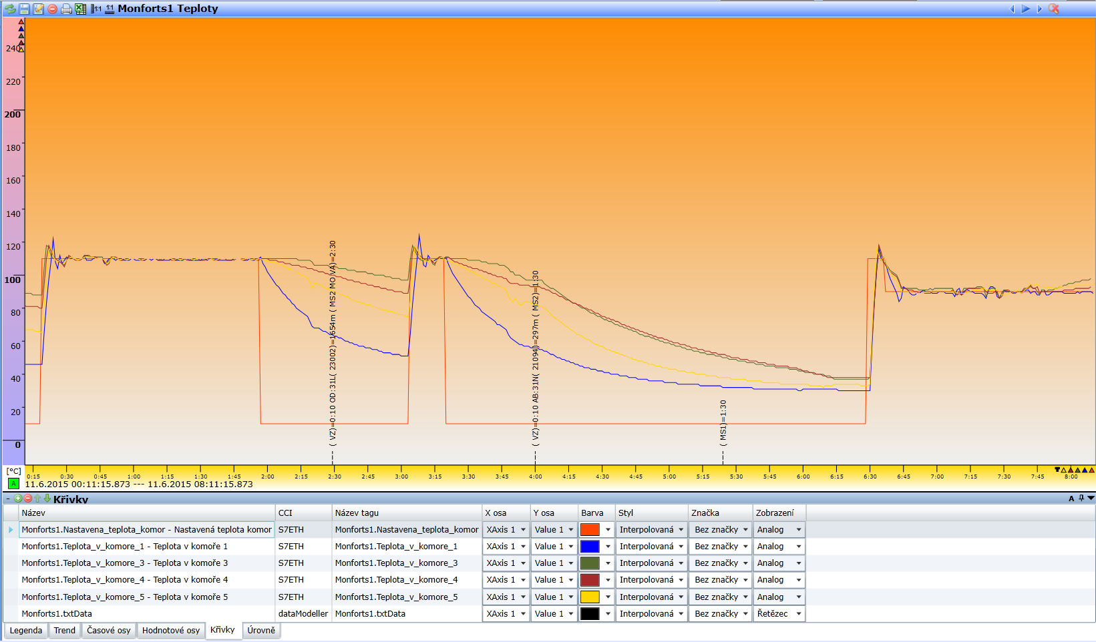The width and height of the screenshot is (1096, 642).
Task: Export trend data with Excel icon
Action: click(80, 9)
